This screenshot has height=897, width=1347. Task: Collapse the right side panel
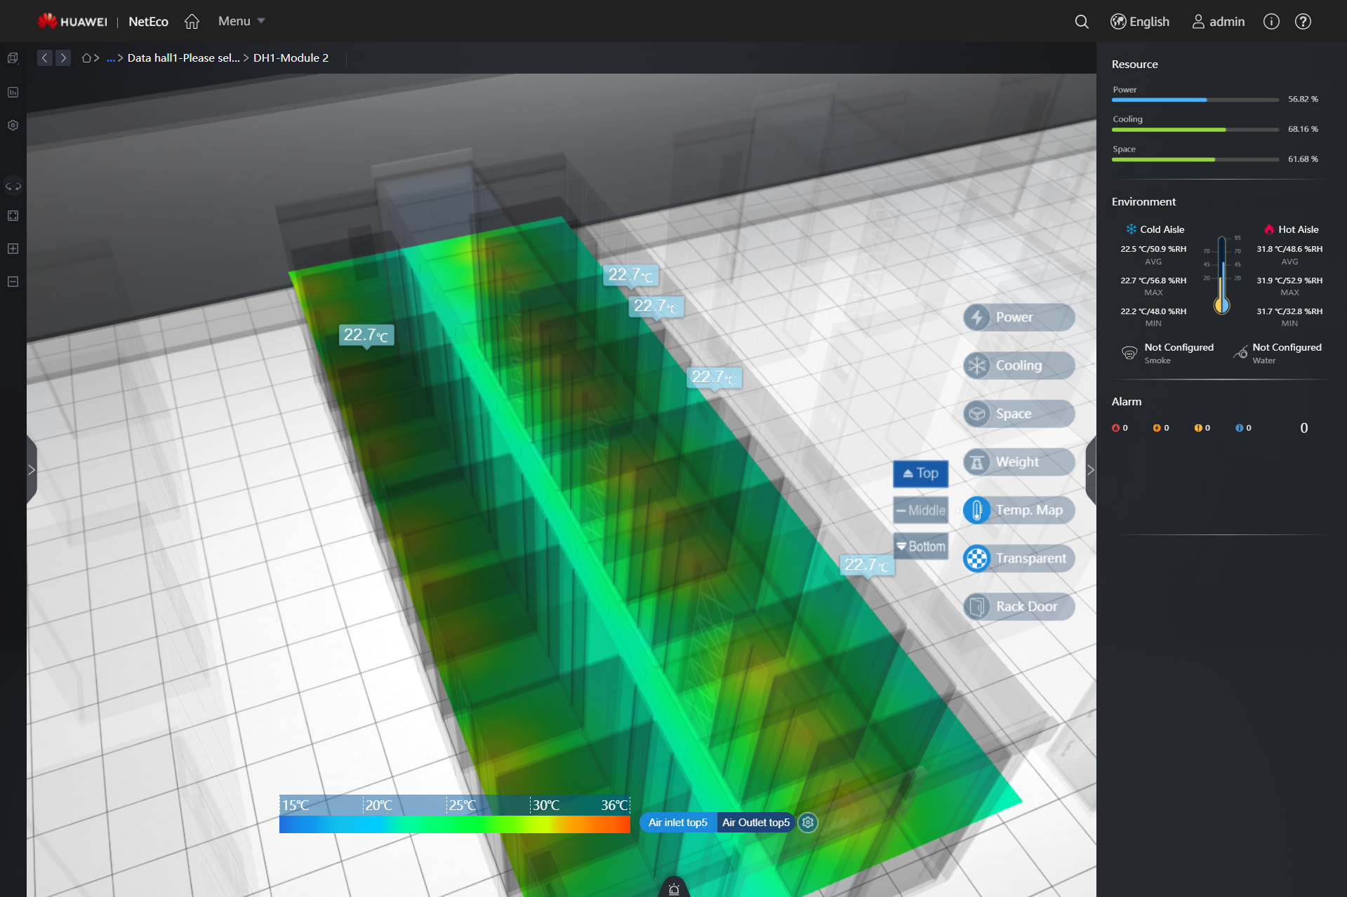(1090, 470)
